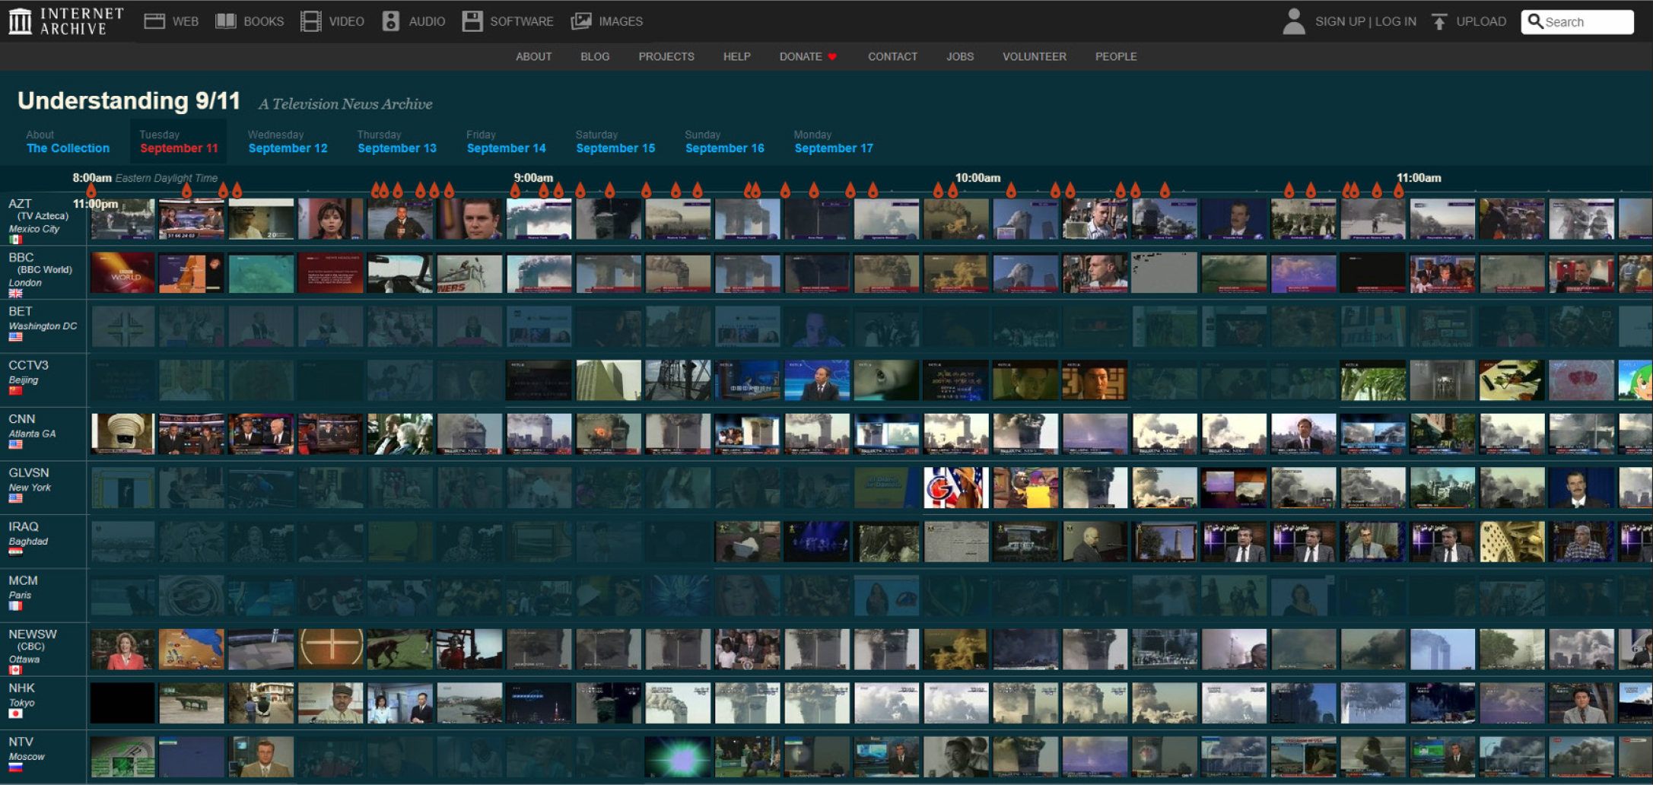1653x785 pixels.
Task: Open the Audio speaker icon
Action: click(x=390, y=21)
